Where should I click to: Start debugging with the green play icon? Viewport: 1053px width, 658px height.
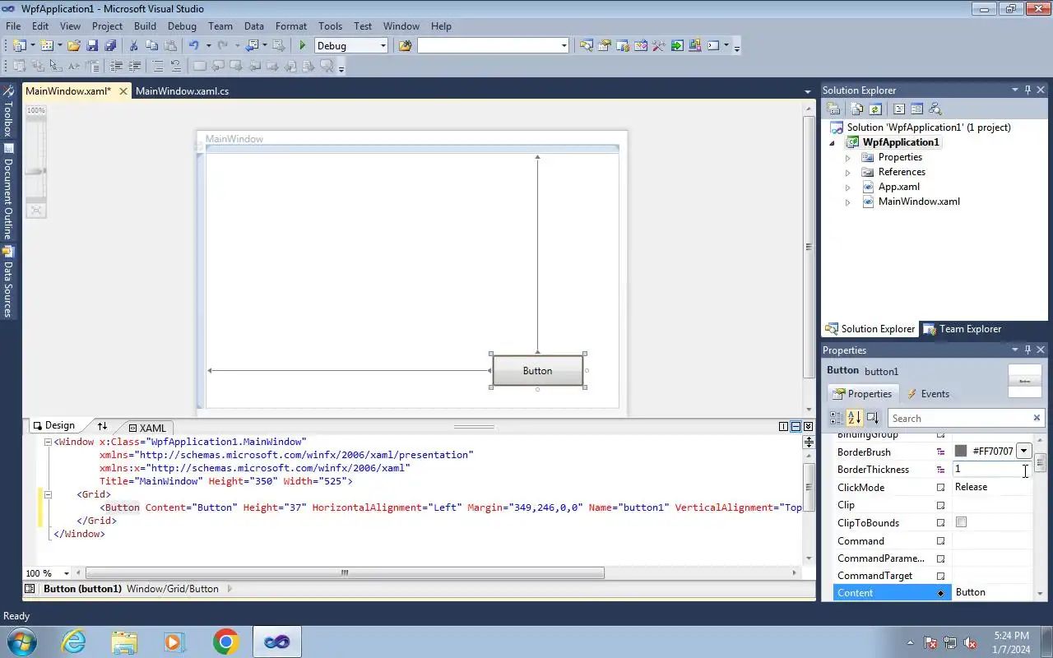tap(303, 46)
